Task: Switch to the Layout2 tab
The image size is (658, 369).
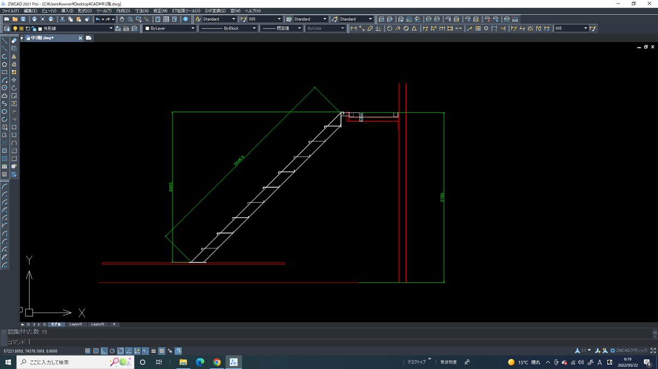Action: (98, 324)
